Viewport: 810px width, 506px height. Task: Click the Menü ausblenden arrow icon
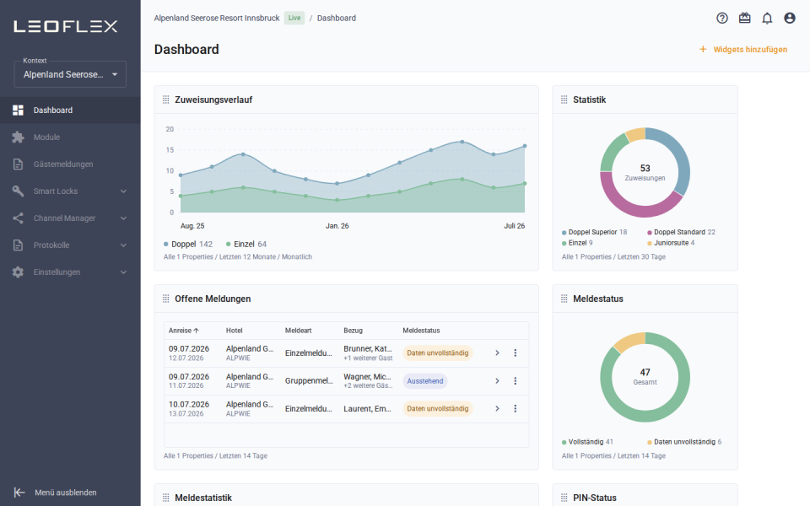pos(19,493)
